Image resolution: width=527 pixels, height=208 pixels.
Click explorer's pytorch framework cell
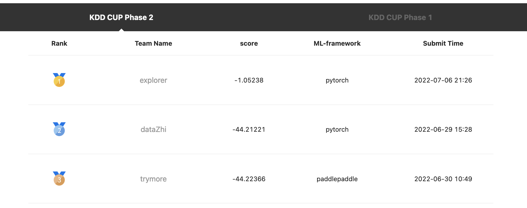337,80
